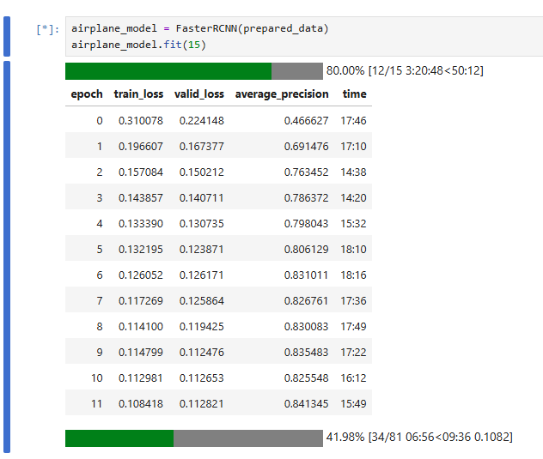Image resolution: width=543 pixels, height=459 pixels.
Task: Select average_precision value 0.825548
Action: tap(306, 378)
